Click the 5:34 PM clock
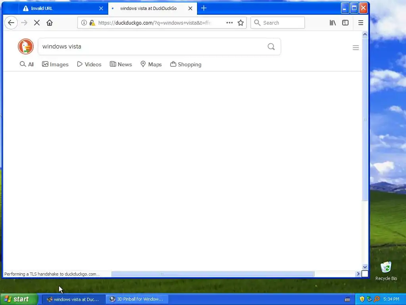The height and width of the screenshot is (305, 406). pyautogui.click(x=391, y=299)
